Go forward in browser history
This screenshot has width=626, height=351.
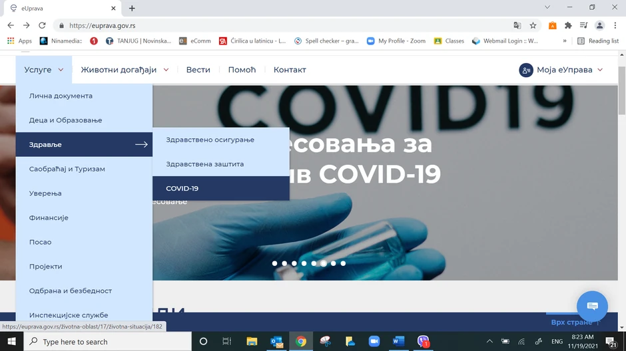tap(27, 25)
